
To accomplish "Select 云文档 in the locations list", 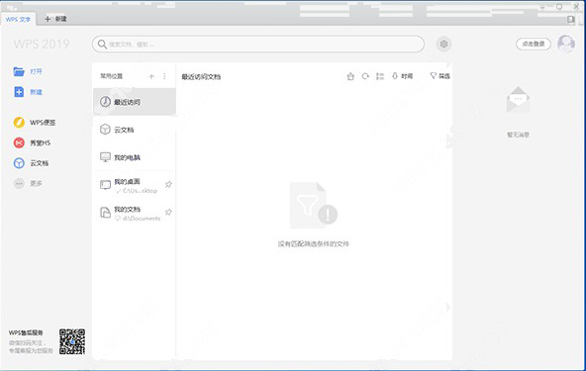I will (x=135, y=130).
